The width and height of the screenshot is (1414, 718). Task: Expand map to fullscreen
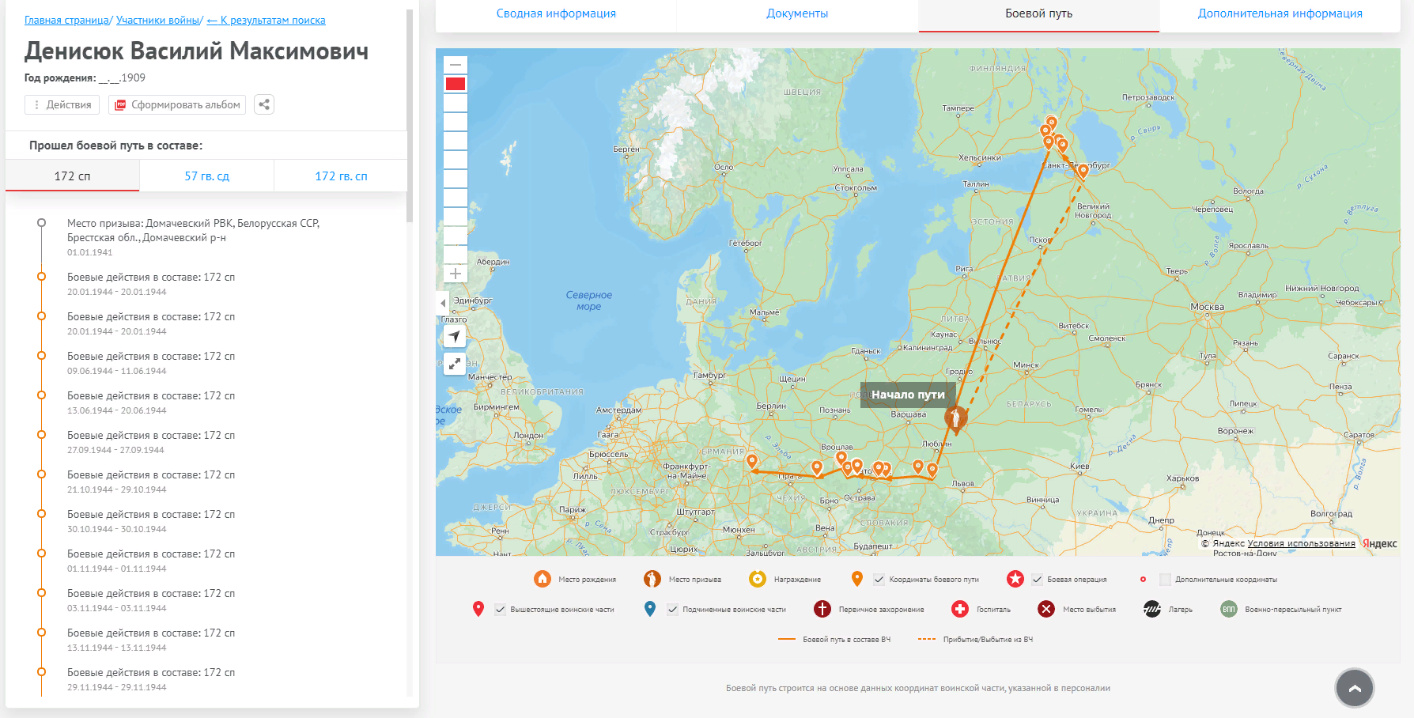pyautogui.click(x=455, y=364)
